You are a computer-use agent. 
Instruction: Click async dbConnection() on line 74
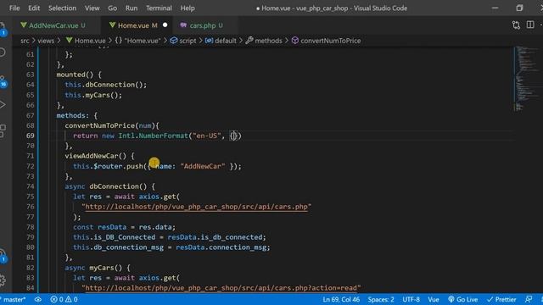[x=106, y=186]
